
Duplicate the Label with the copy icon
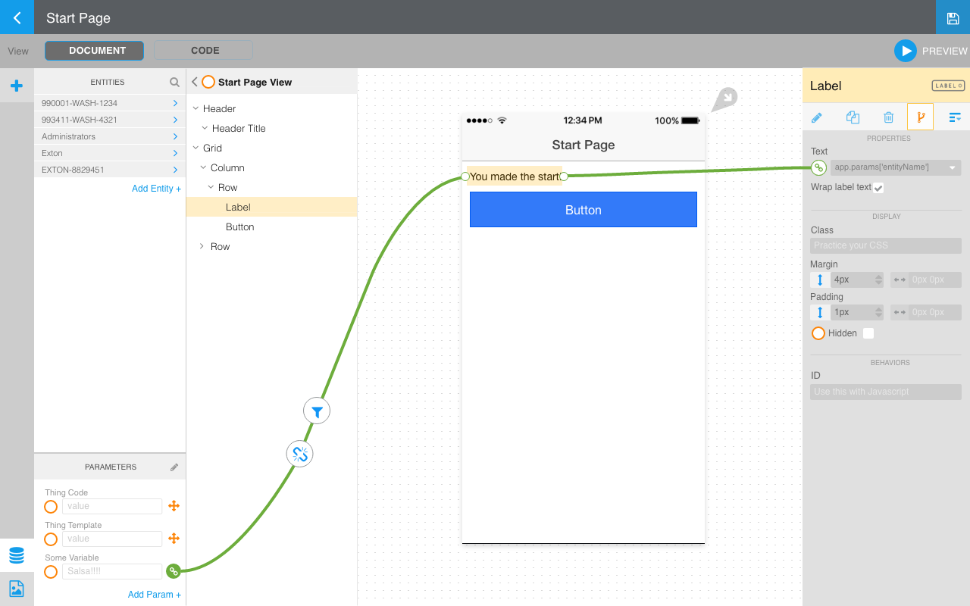coord(853,117)
